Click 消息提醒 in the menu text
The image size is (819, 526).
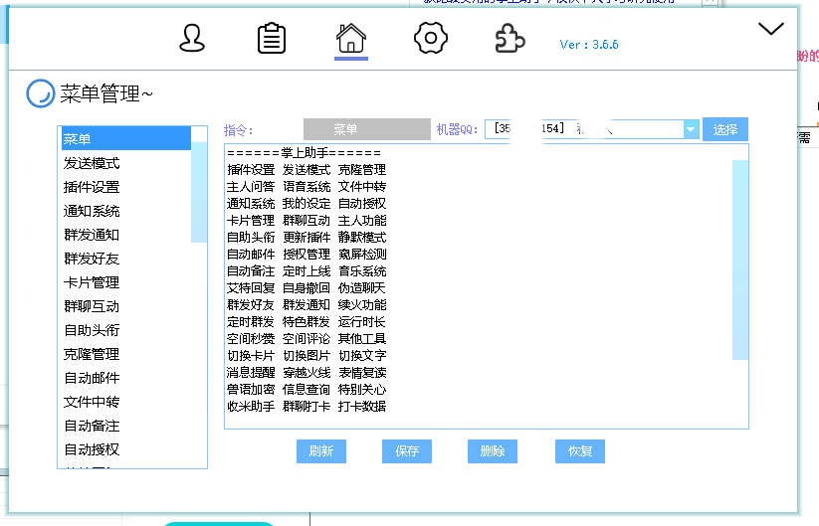click(251, 373)
